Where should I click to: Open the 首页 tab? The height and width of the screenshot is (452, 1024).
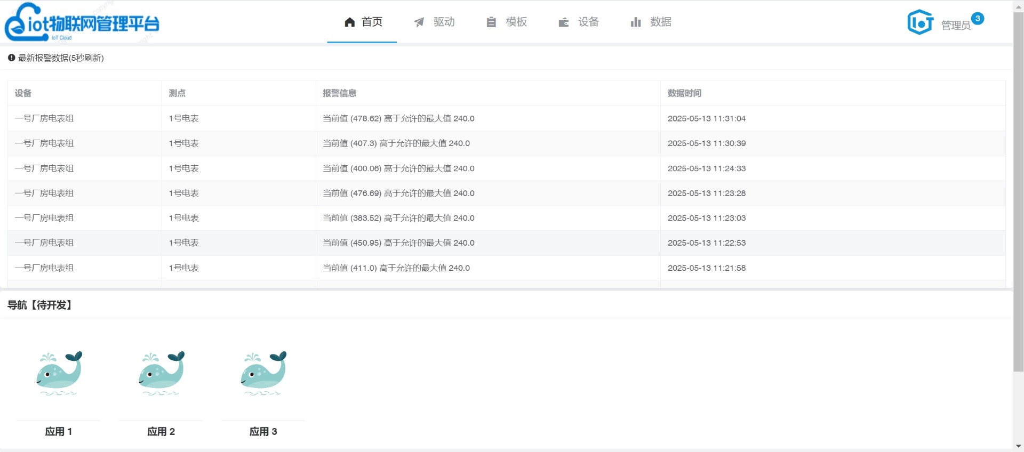click(x=372, y=22)
